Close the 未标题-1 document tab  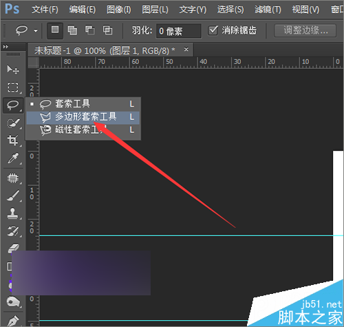[186, 49]
